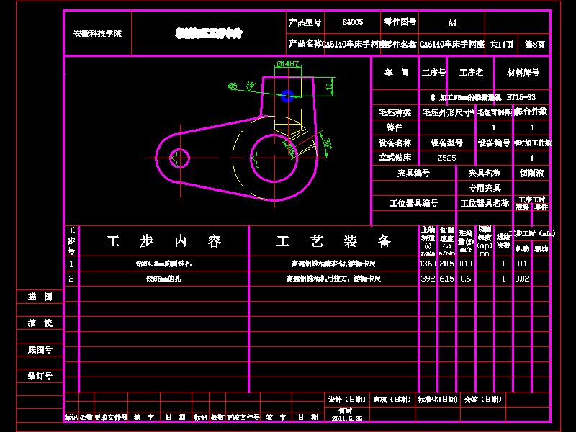Select the 产品型号 label in the header
This screenshot has width=576, height=432.
click(x=305, y=22)
